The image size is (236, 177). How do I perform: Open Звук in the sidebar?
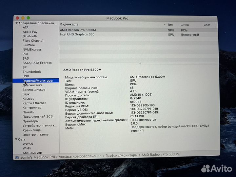[26, 94]
